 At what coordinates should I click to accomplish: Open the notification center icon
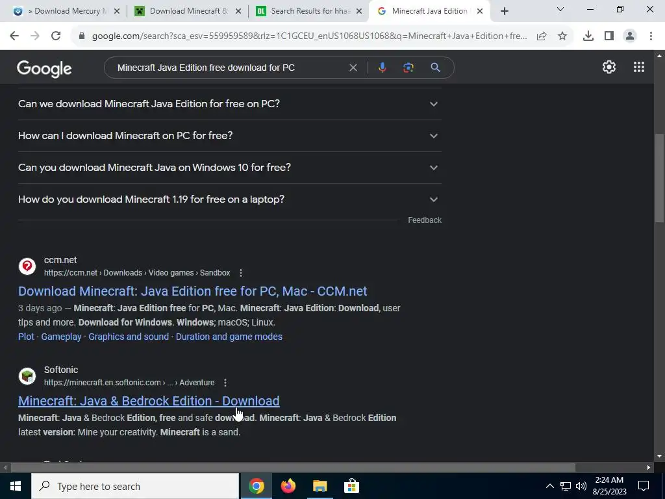(644, 486)
